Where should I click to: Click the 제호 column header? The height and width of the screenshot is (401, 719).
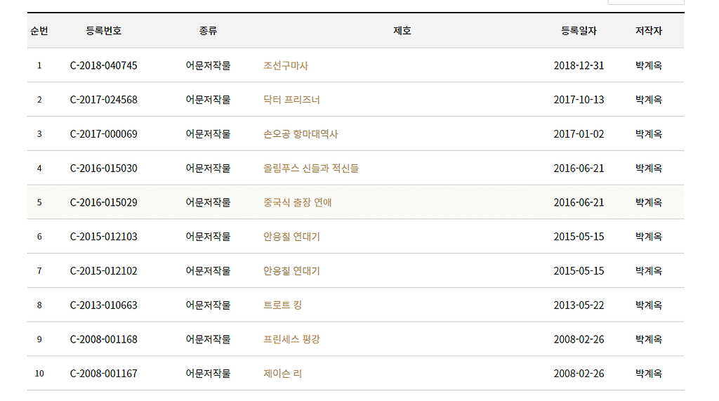pos(402,31)
